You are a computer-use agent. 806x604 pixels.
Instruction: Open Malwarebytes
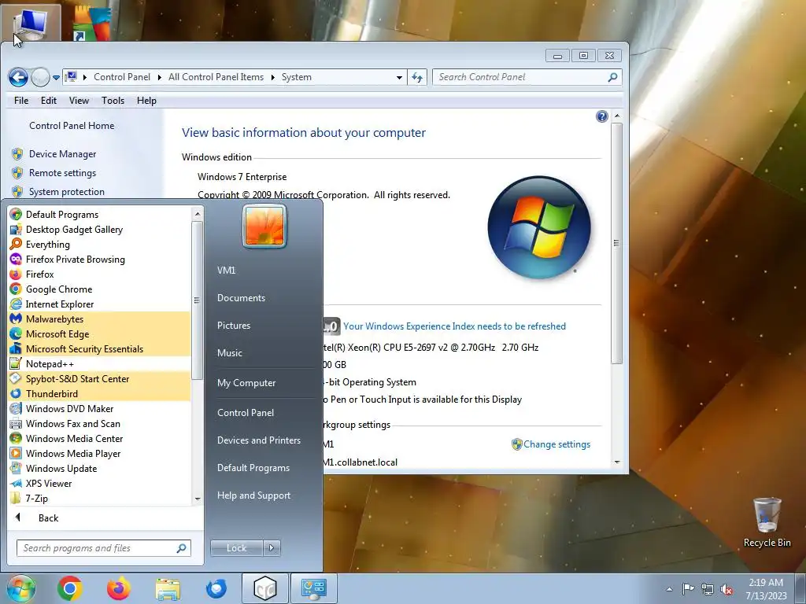(x=99, y=319)
